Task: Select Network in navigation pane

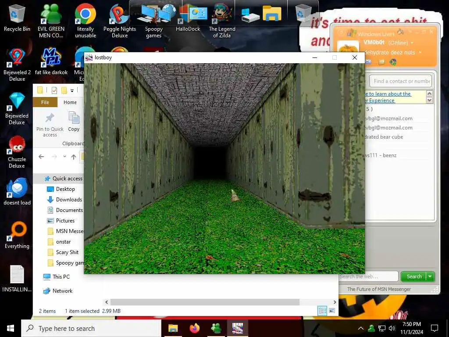Action: click(62, 291)
